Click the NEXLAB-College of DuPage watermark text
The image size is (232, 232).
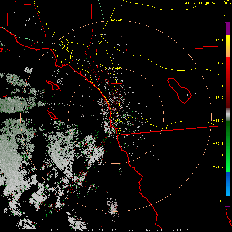click(x=207, y=3)
